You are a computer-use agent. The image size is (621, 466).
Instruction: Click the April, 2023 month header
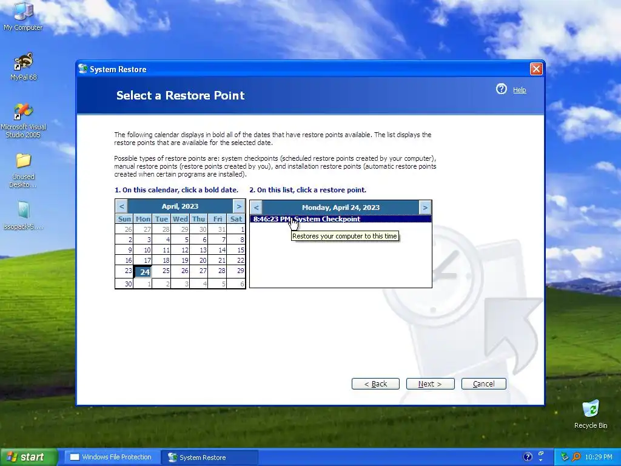pyautogui.click(x=180, y=206)
